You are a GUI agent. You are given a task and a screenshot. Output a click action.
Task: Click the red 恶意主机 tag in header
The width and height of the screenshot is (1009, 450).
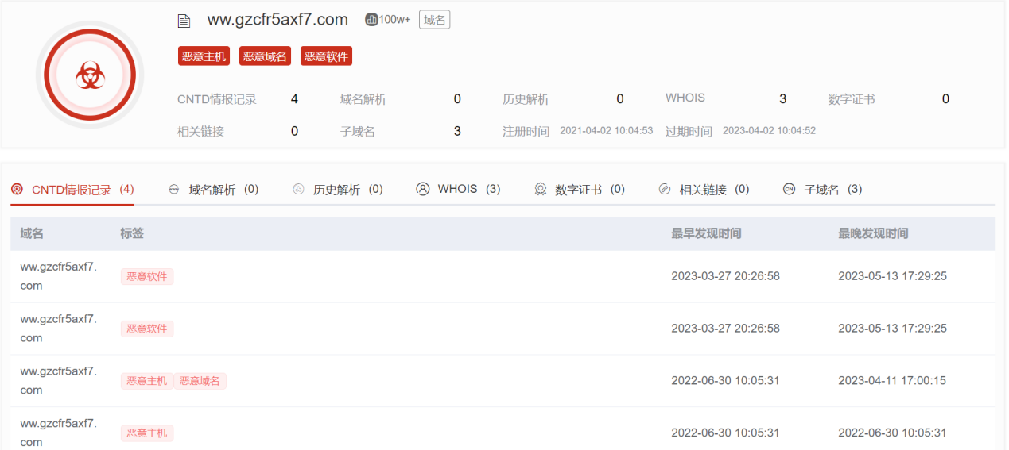pos(204,56)
